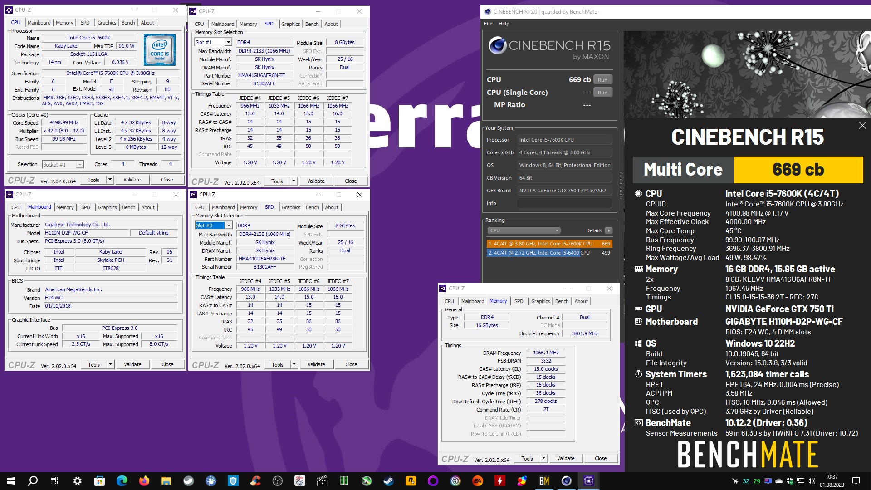Expand Tools arrow in the CPU-Z Mainboard tab window
Screen dimensions: 871x490
click(x=110, y=364)
